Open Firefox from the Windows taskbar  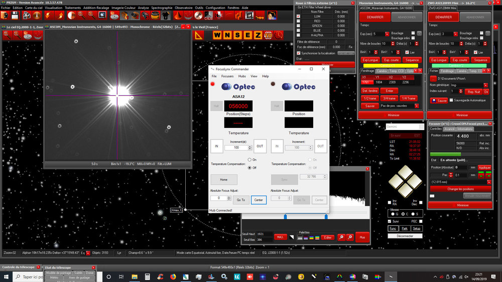tap(173, 277)
